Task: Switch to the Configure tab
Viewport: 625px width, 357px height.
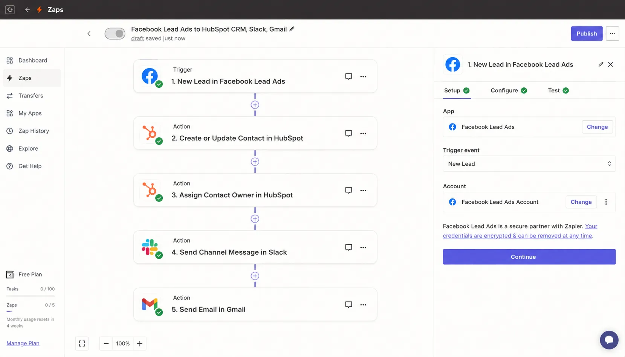Action: coord(509,90)
